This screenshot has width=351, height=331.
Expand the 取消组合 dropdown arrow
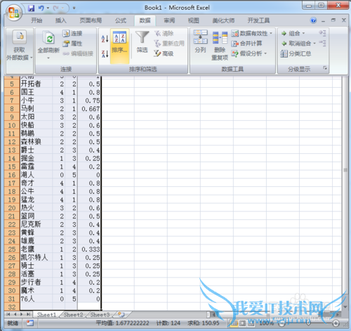click(x=314, y=44)
